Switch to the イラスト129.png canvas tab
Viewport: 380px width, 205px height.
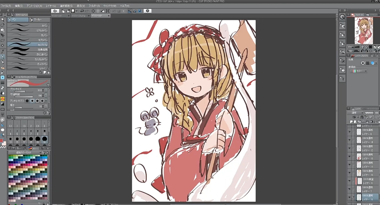pos(80,16)
